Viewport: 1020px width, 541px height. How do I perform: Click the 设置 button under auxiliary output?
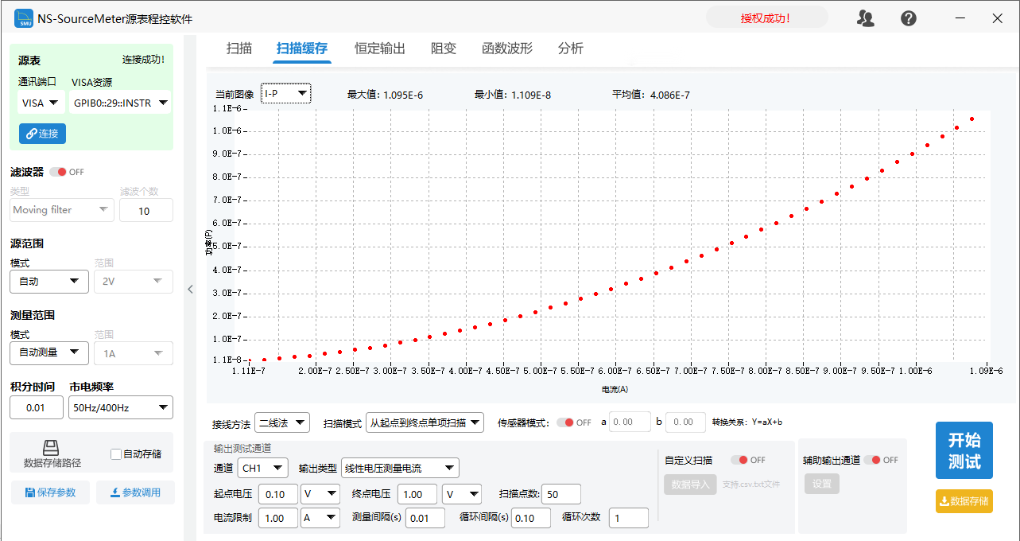pyautogui.click(x=821, y=484)
